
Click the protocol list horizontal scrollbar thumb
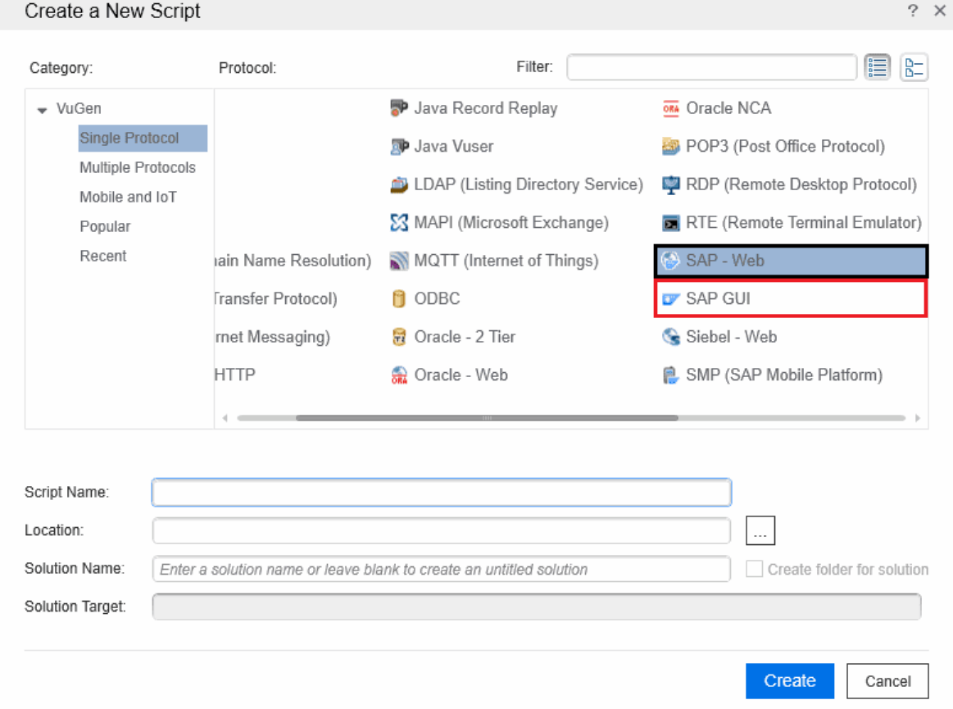[x=487, y=418]
